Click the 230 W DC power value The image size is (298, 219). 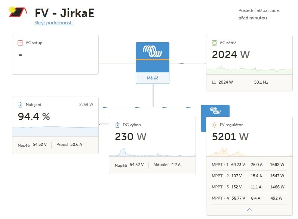130,137
